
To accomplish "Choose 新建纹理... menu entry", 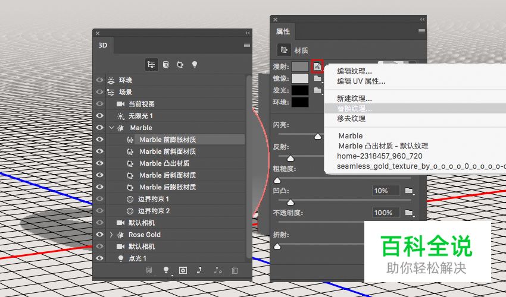I will coord(354,98).
